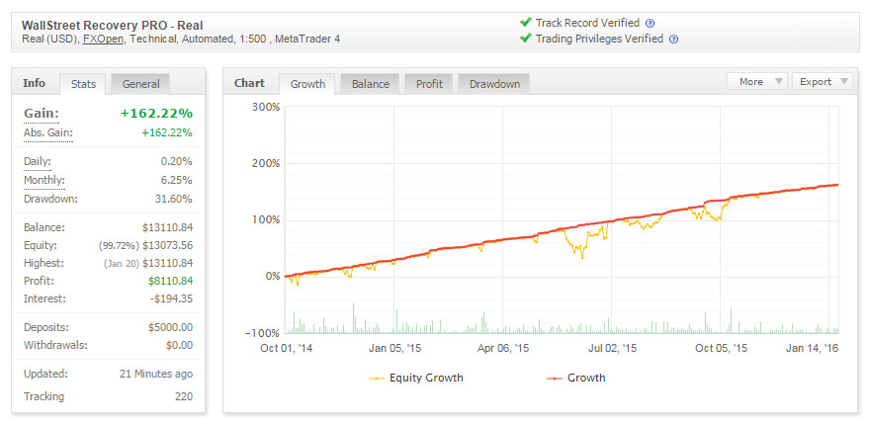
Task: Click help icon beside Trading Privileges Verified
Action: click(673, 40)
